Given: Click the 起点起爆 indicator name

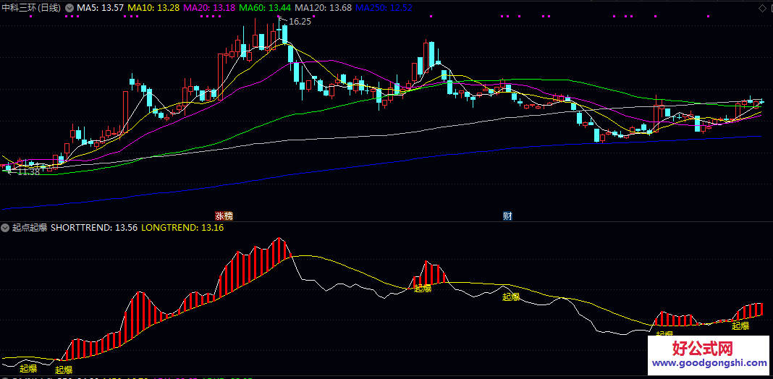Looking at the screenshot, I should [30, 228].
